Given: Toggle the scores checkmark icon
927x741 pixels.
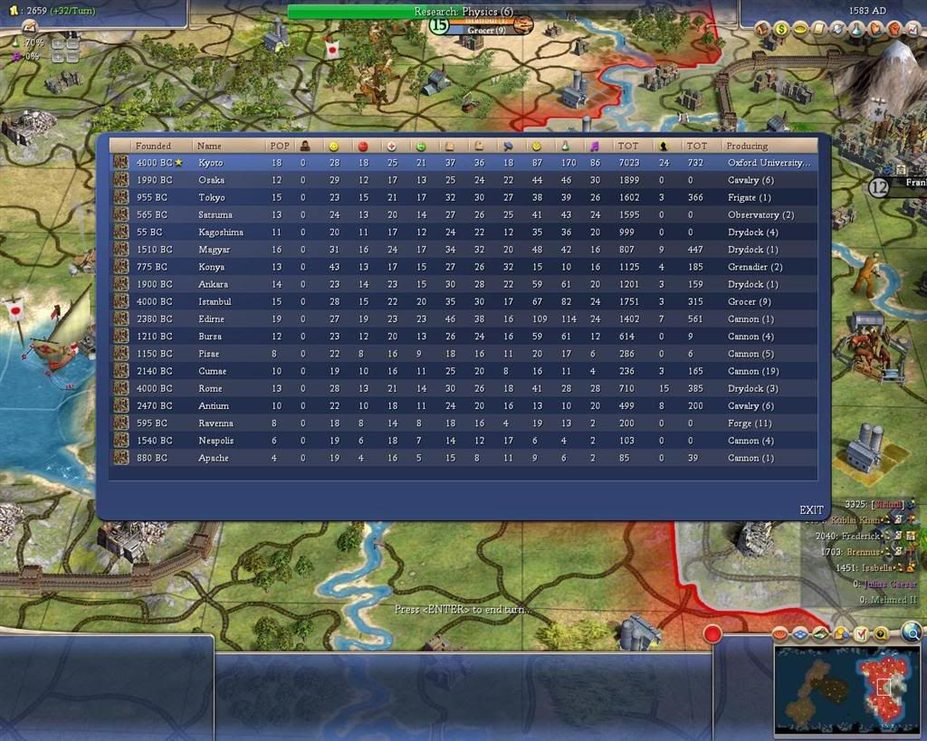Looking at the screenshot, I should [861, 634].
